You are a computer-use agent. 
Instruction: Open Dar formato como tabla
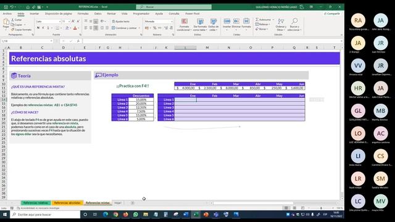[200, 25]
